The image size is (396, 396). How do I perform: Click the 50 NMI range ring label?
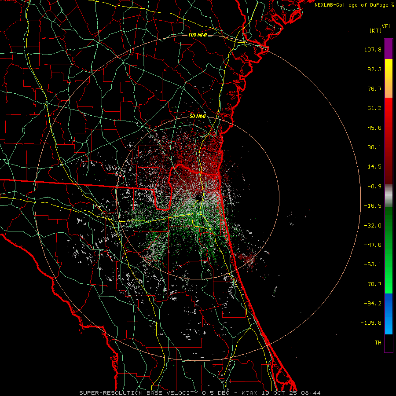(198, 116)
